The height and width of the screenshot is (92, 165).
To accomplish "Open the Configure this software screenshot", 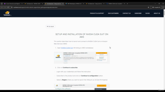I will (82, 87).
